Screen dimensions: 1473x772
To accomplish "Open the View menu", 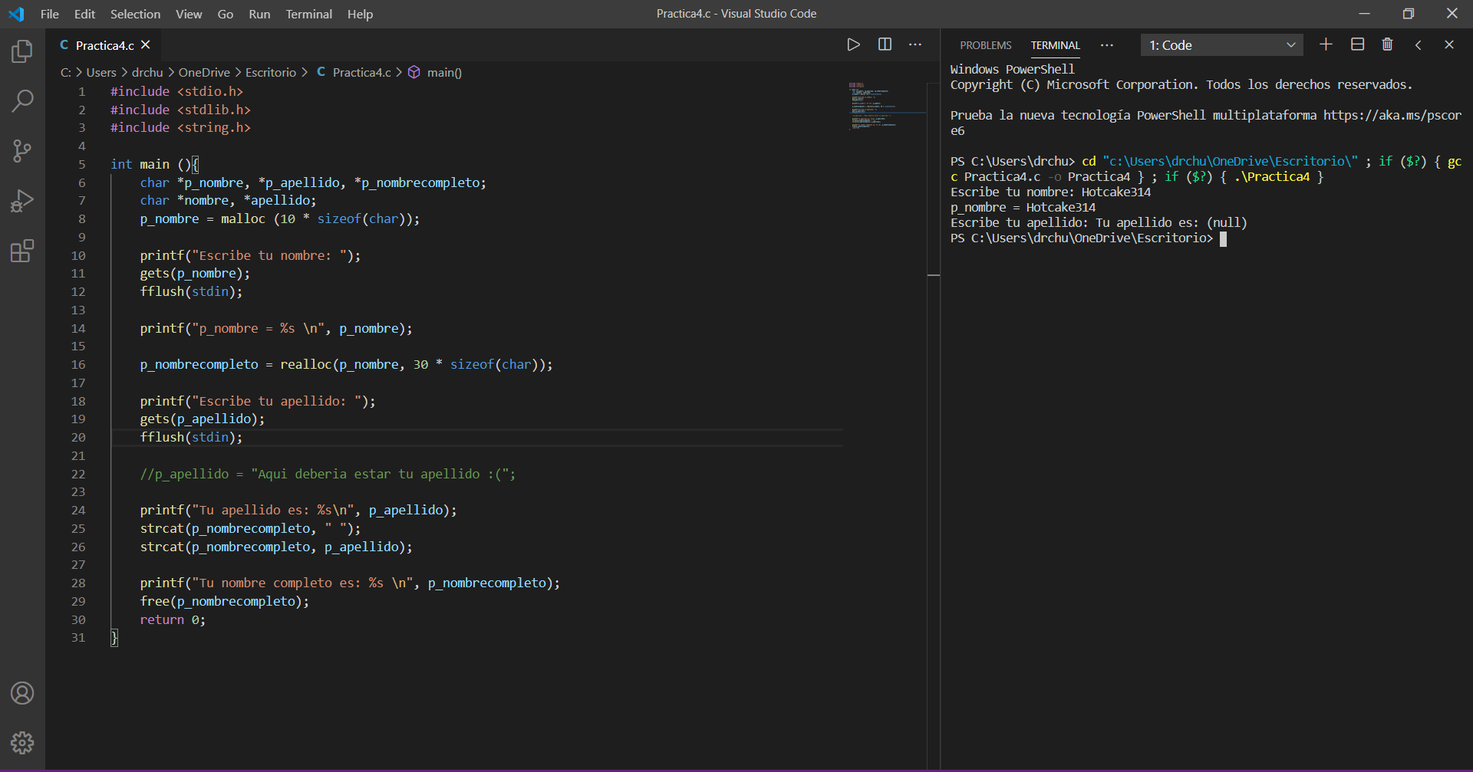I will click(x=189, y=14).
